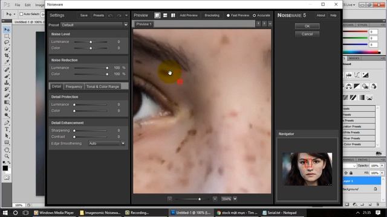This screenshot has width=387, height=217.
Task: Choose horizontal split preview layout icon
Action: pyautogui.click(x=165, y=15)
